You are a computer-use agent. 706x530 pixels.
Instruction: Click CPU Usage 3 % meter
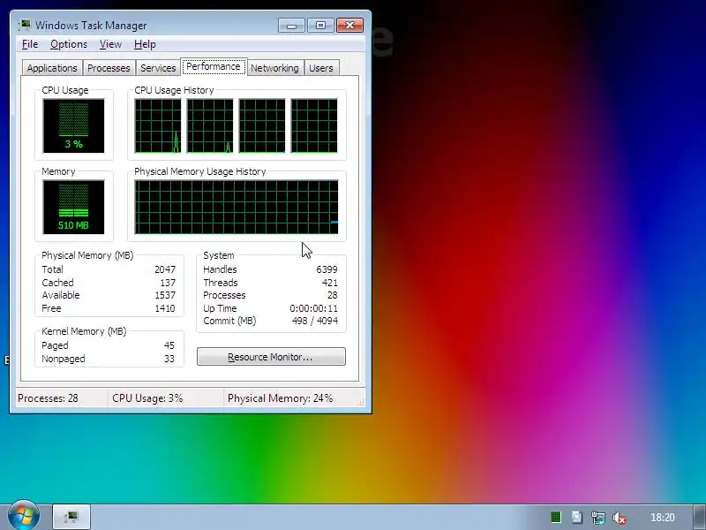tap(73, 125)
